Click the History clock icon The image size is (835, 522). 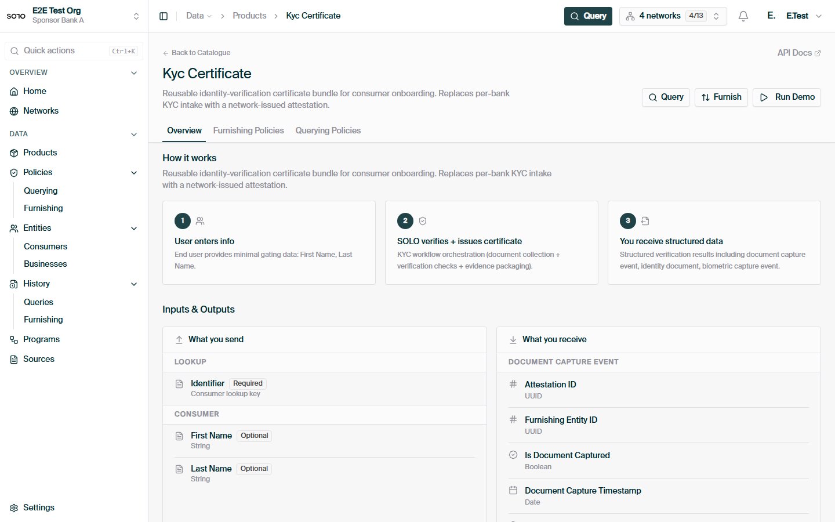coord(14,284)
